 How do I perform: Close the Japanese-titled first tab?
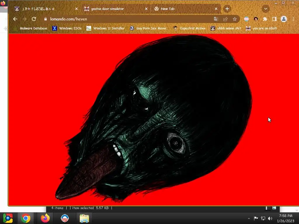pyautogui.click(x=77, y=9)
